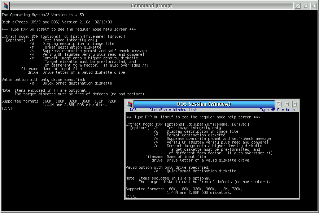Open the DOS Session window system menu icon
The height and width of the screenshot is (213, 319).
[x=130, y=104]
